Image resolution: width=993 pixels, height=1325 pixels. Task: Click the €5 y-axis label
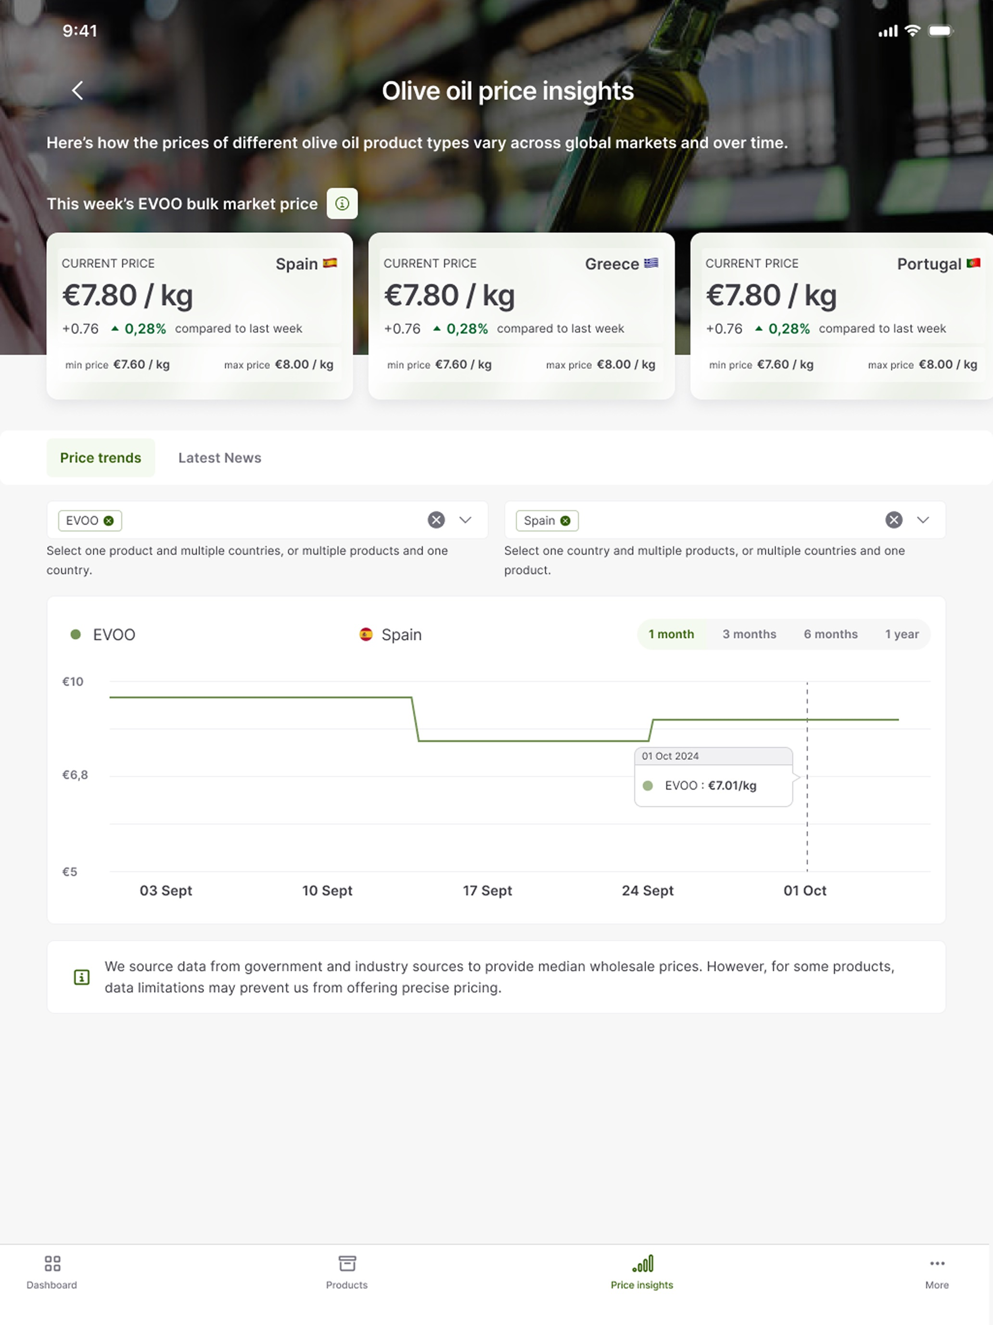tap(70, 872)
